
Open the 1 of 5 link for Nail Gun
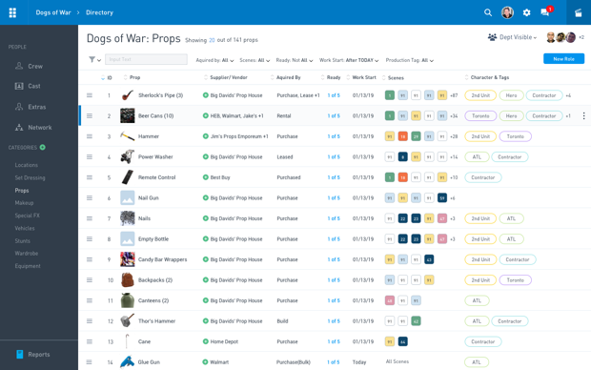[334, 198]
